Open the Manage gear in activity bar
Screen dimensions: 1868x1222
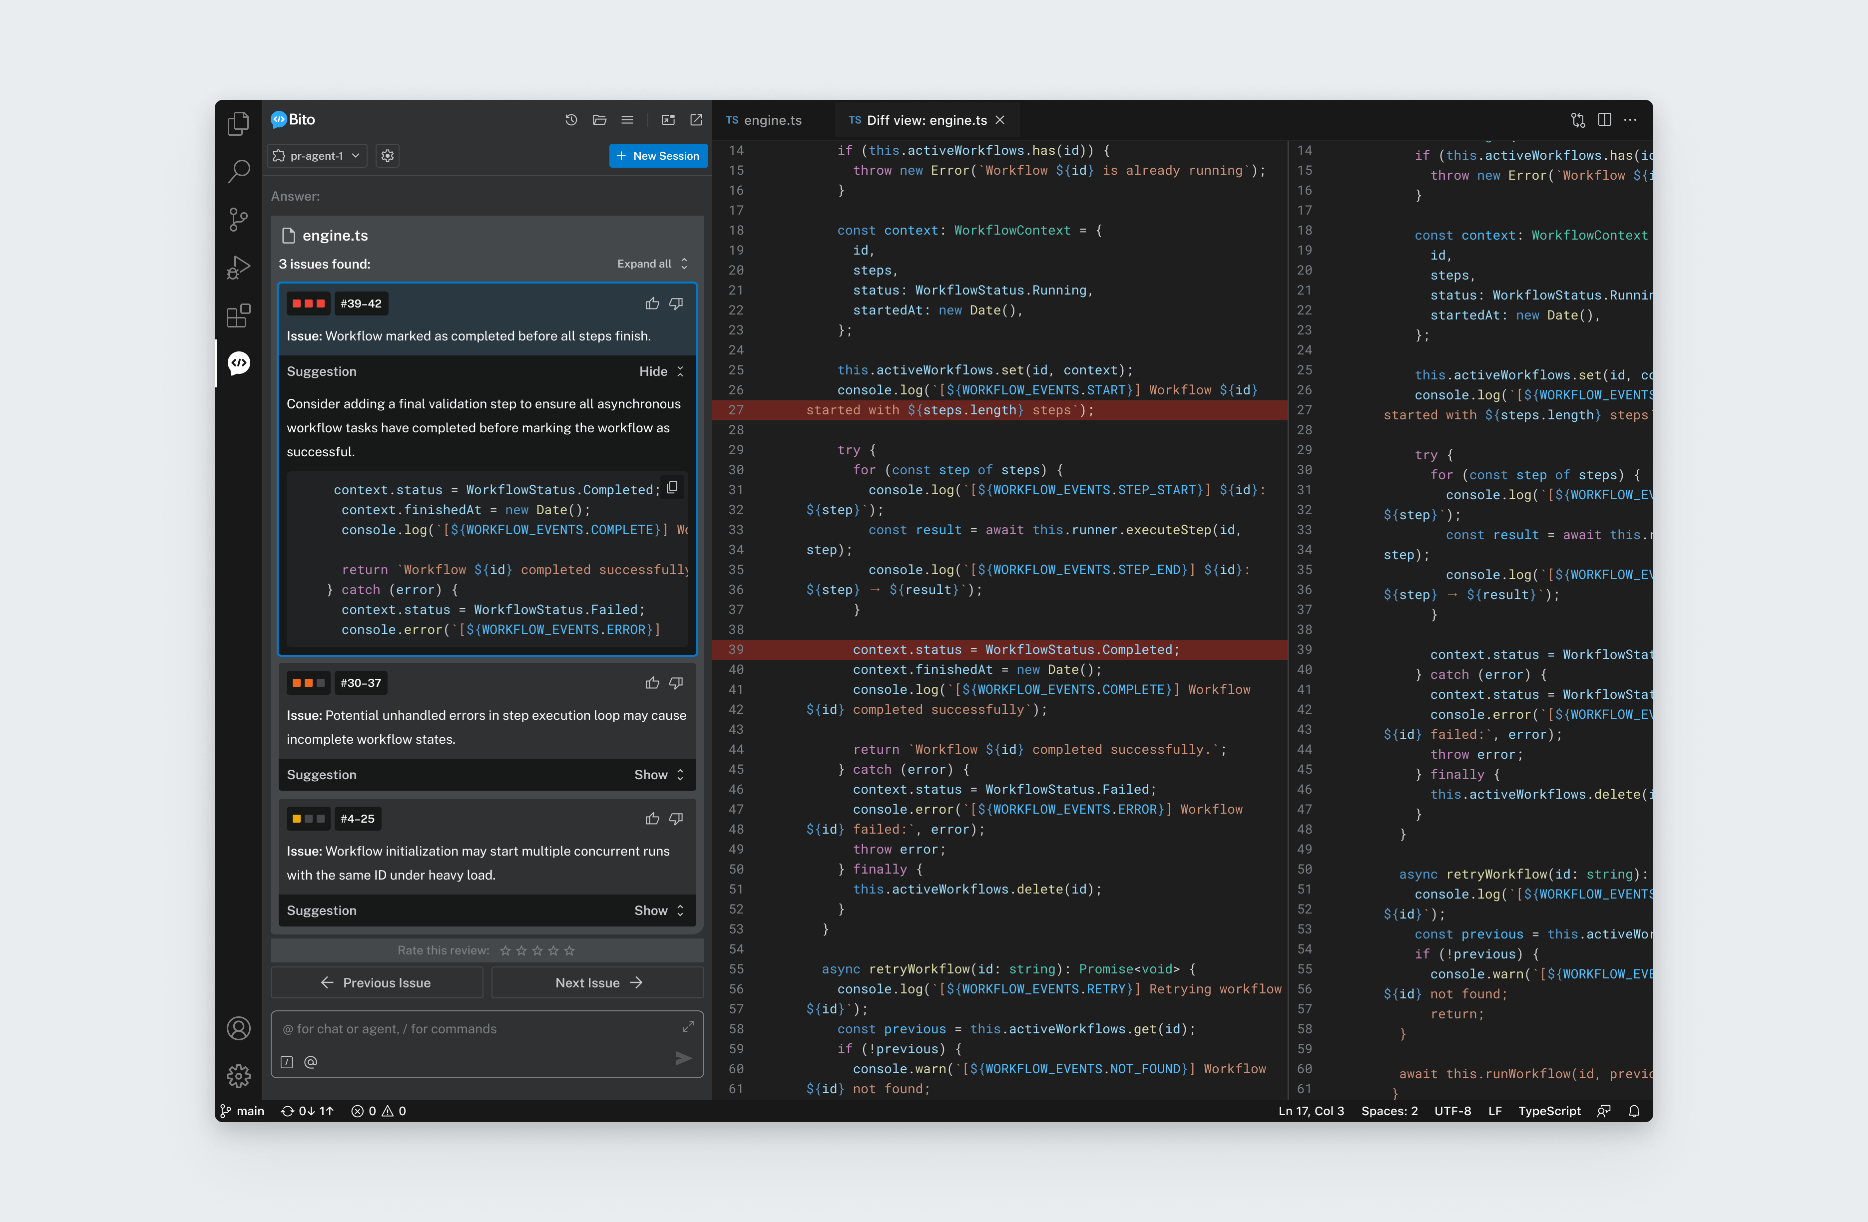238,1075
